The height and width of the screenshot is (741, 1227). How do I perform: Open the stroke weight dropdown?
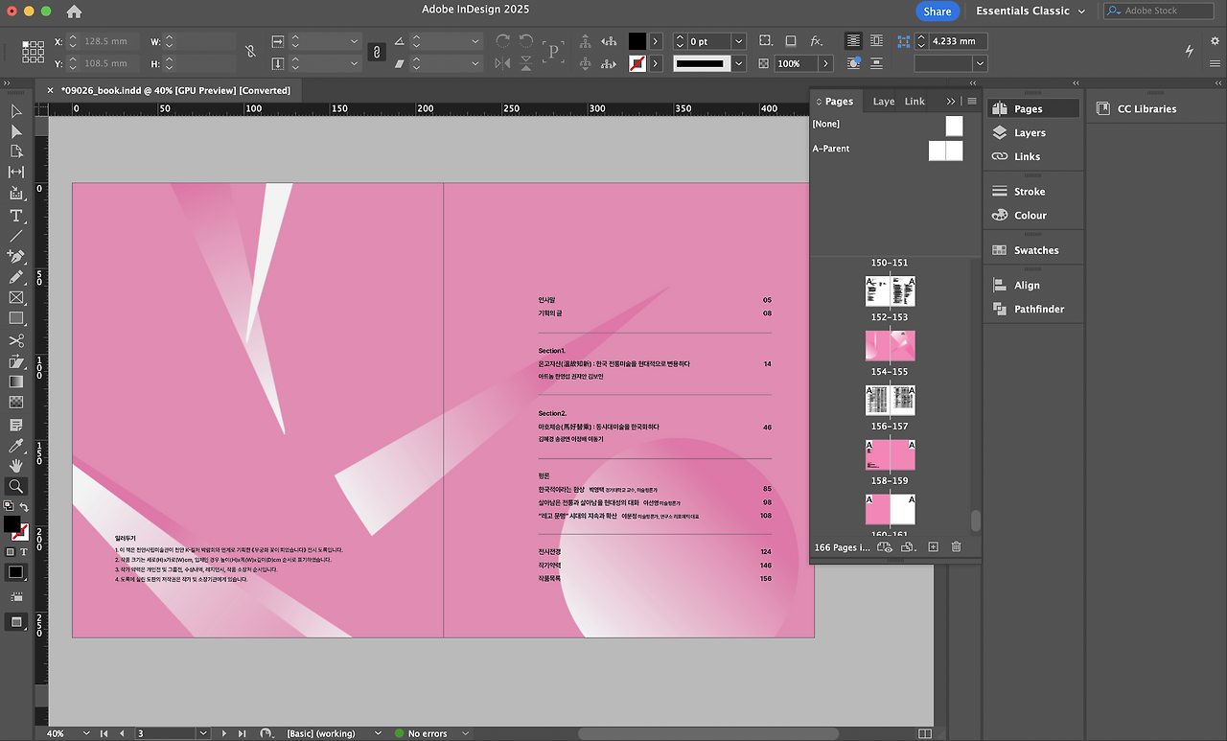(738, 41)
